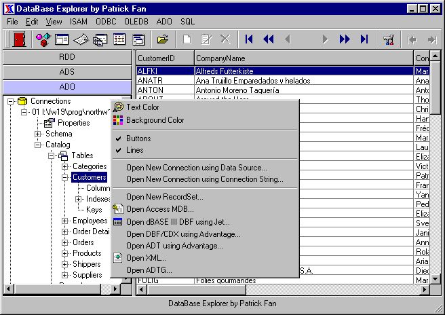Expand the Schema tree node
Viewport: 445px width, 315px height.
tap(39, 134)
